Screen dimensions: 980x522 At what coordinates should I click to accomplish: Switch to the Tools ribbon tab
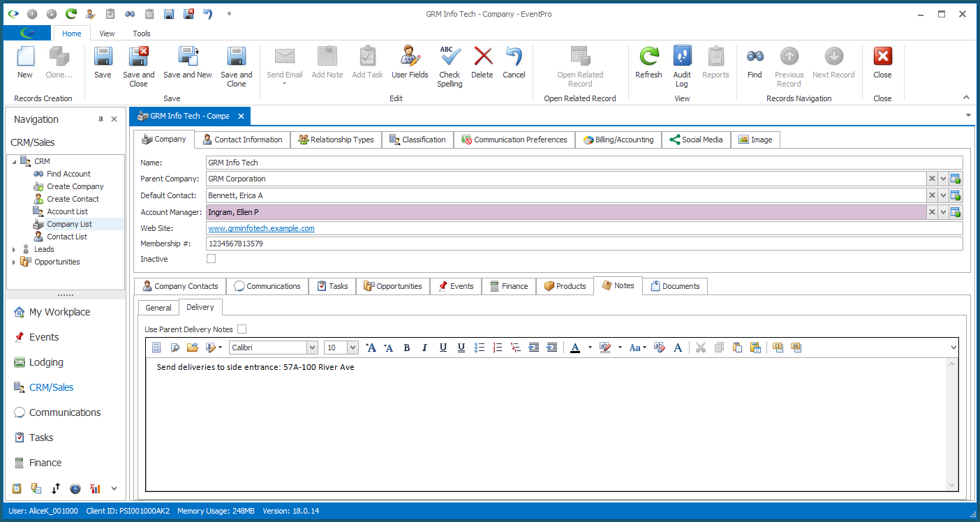pyautogui.click(x=142, y=33)
